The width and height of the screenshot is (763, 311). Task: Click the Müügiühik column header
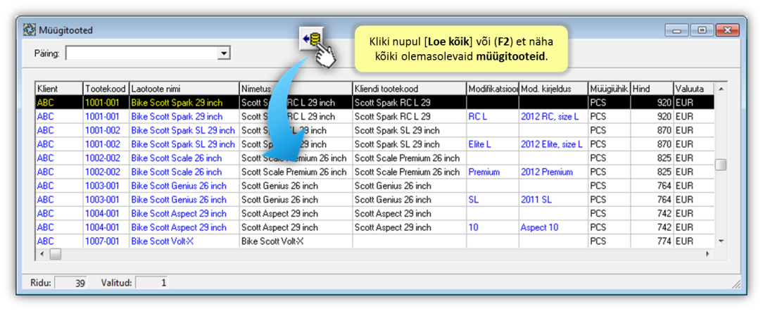click(610, 89)
